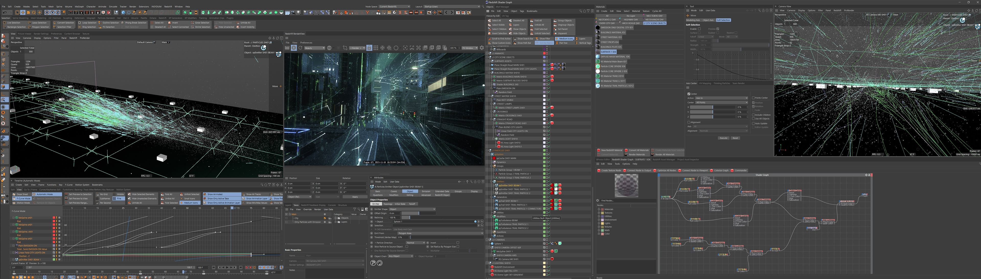
Task: Select the Move tool in main toolbar
Action: [23, 12]
